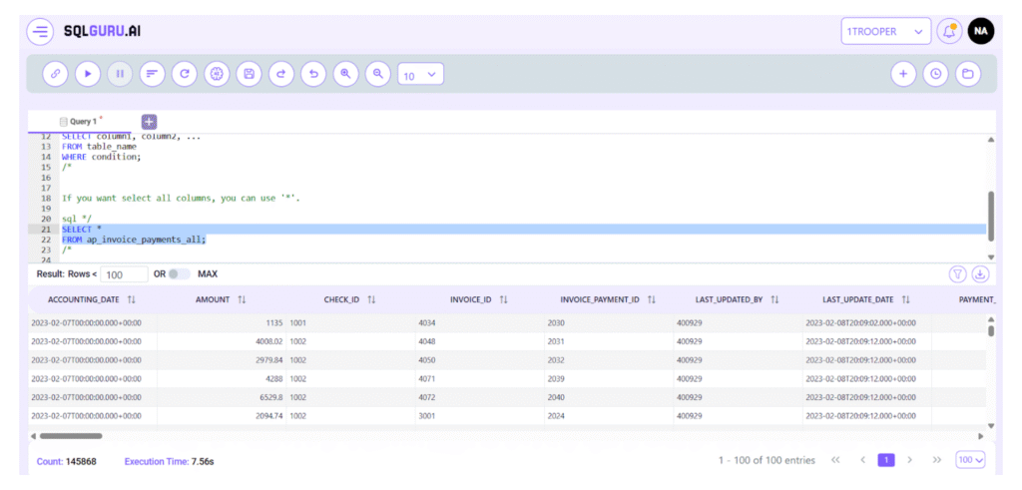Select the Query 1 tab
The width and height of the screenshot is (1022, 490).
point(82,122)
